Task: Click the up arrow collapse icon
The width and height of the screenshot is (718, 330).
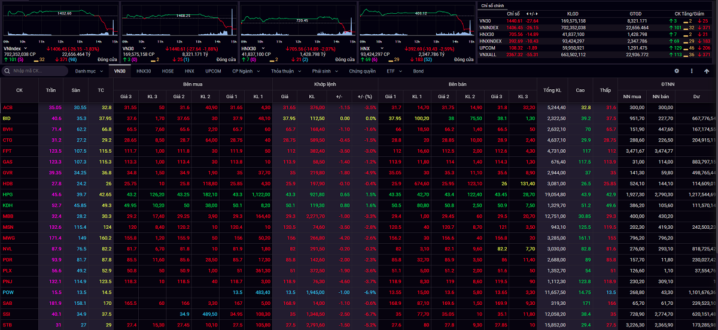Action: (707, 71)
